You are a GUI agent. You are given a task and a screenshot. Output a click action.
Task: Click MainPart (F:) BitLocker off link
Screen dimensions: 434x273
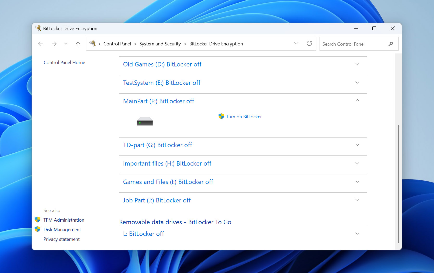pyautogui.click(x=158, y=101)
